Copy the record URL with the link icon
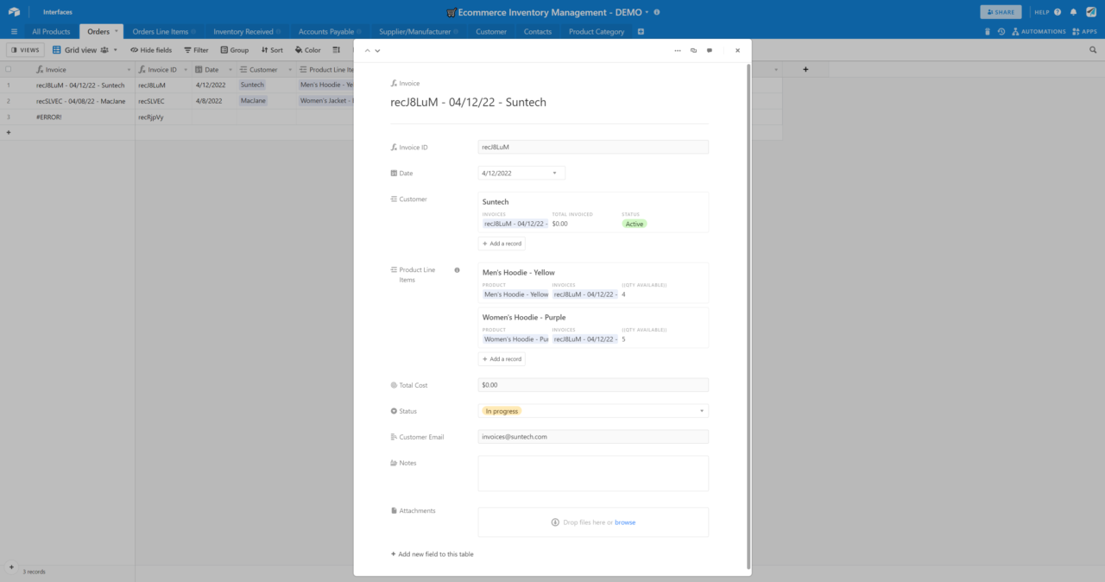1105x582 pixels. pyautogui.click(x=693, y=50)
